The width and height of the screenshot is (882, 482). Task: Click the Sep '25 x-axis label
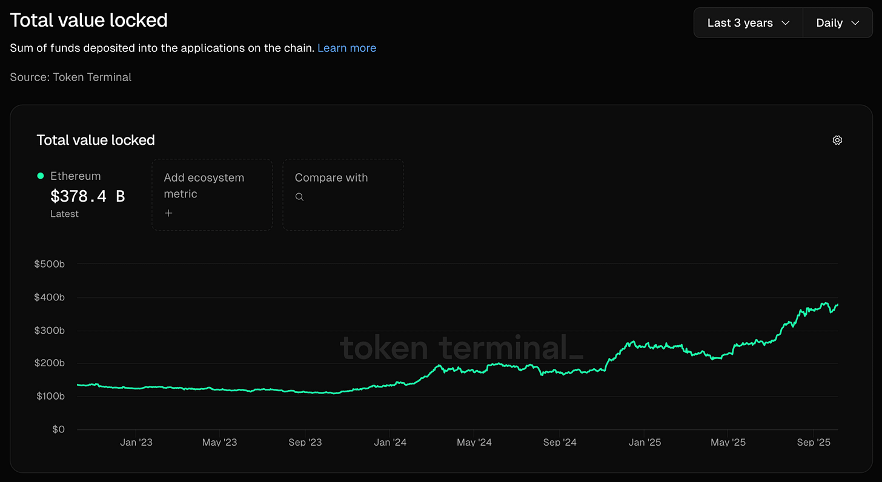[813, 443]
